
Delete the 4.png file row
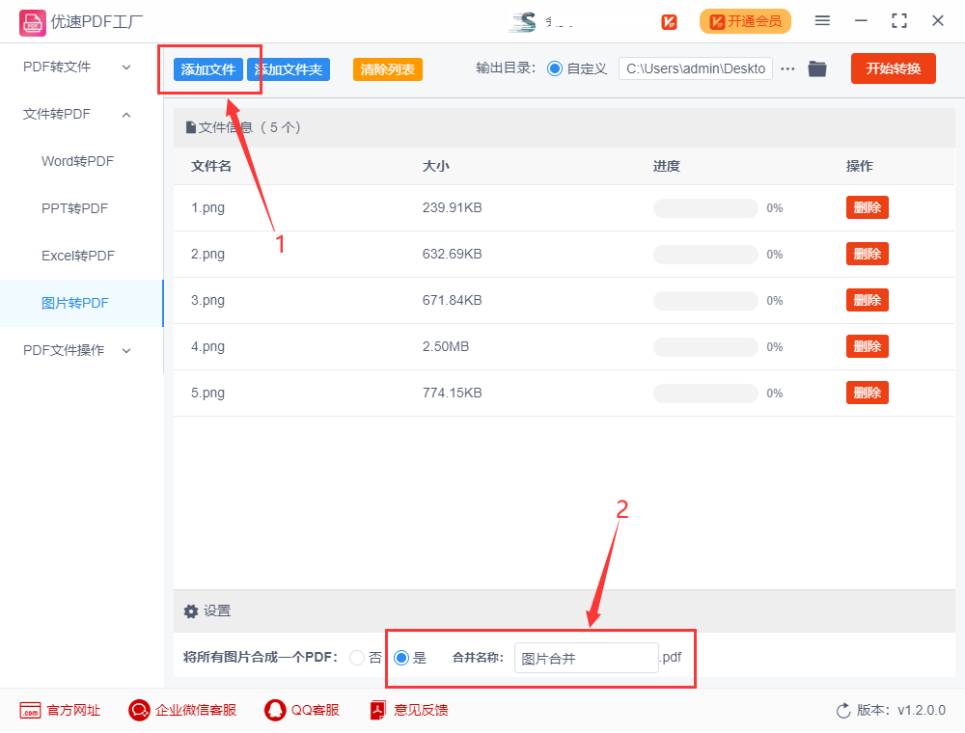coord(868,347)
